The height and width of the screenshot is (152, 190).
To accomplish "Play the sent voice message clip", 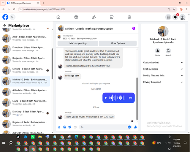I will 106,98.
